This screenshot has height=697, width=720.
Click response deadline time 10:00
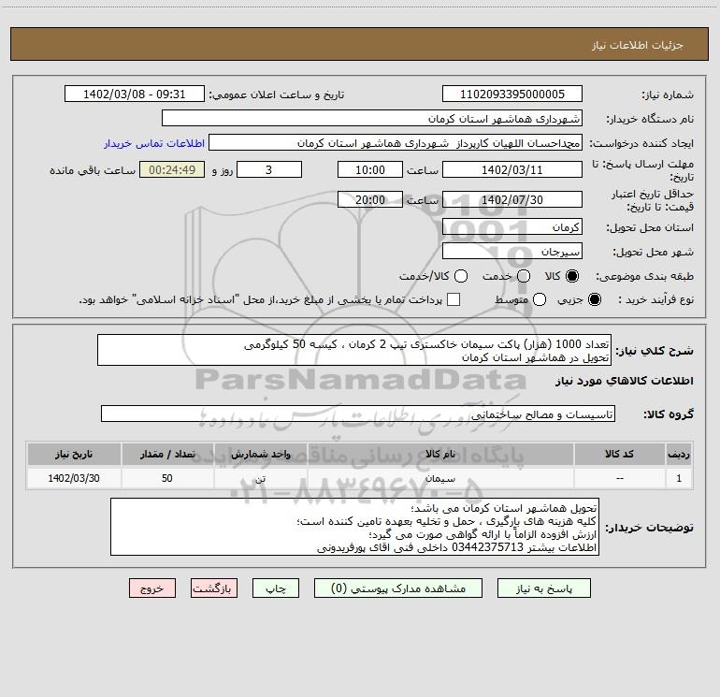pyautogui.click(x=370, y=170)
